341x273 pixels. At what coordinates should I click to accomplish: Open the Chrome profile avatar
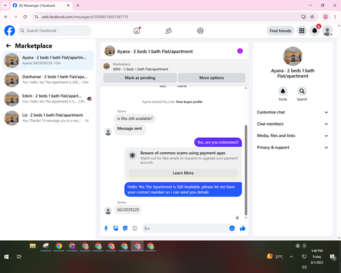click(x=325, y=17)
